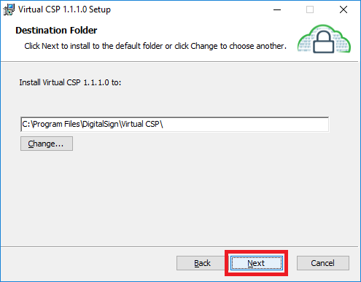The height and width of the screenshot is (282, 361).
Task: Click the padlock shape inside the cloud
Action: click(324, 42)
